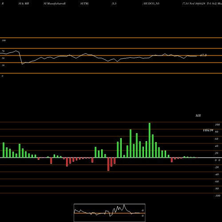Open the mini overview chart thumbnail

[110, 213]
